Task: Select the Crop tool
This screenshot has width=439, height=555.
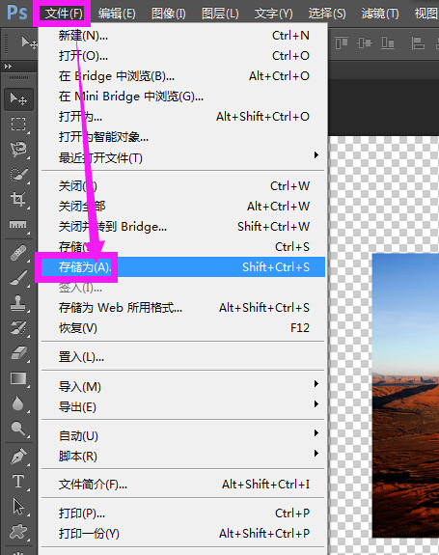Action: 18,199
